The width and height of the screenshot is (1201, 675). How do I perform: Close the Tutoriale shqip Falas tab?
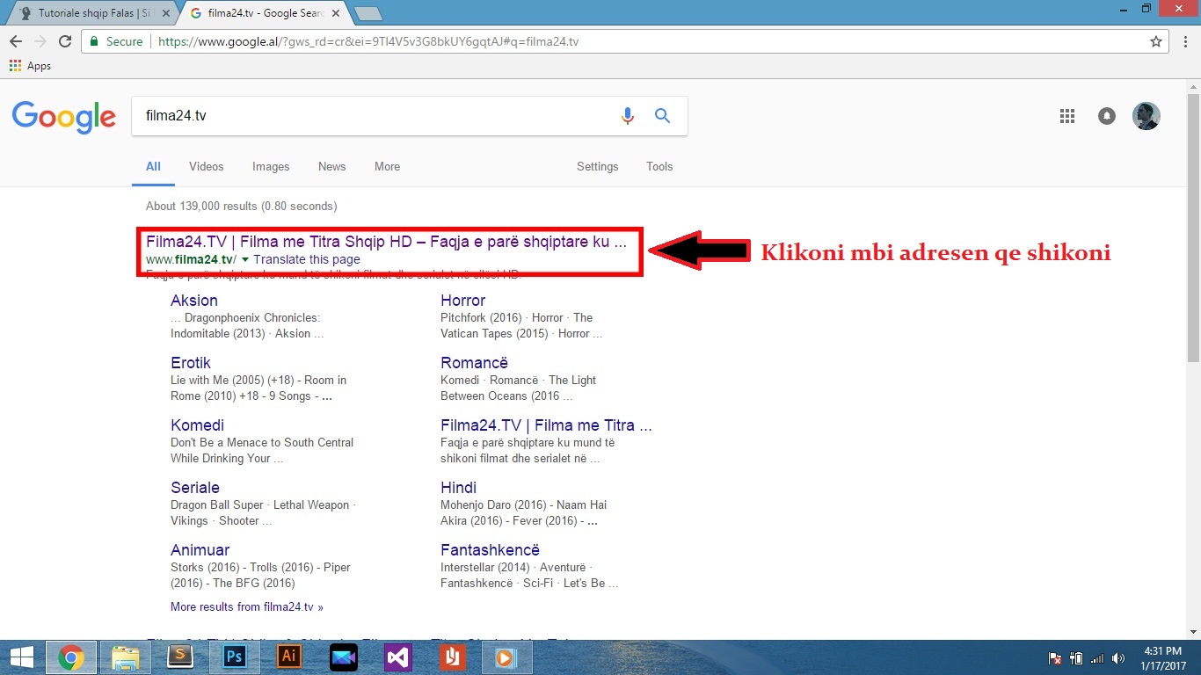(164, 13)
